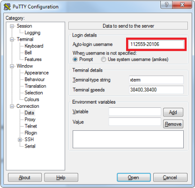
Task: Select Keyboard in the category tree
Action: (34, 46)
